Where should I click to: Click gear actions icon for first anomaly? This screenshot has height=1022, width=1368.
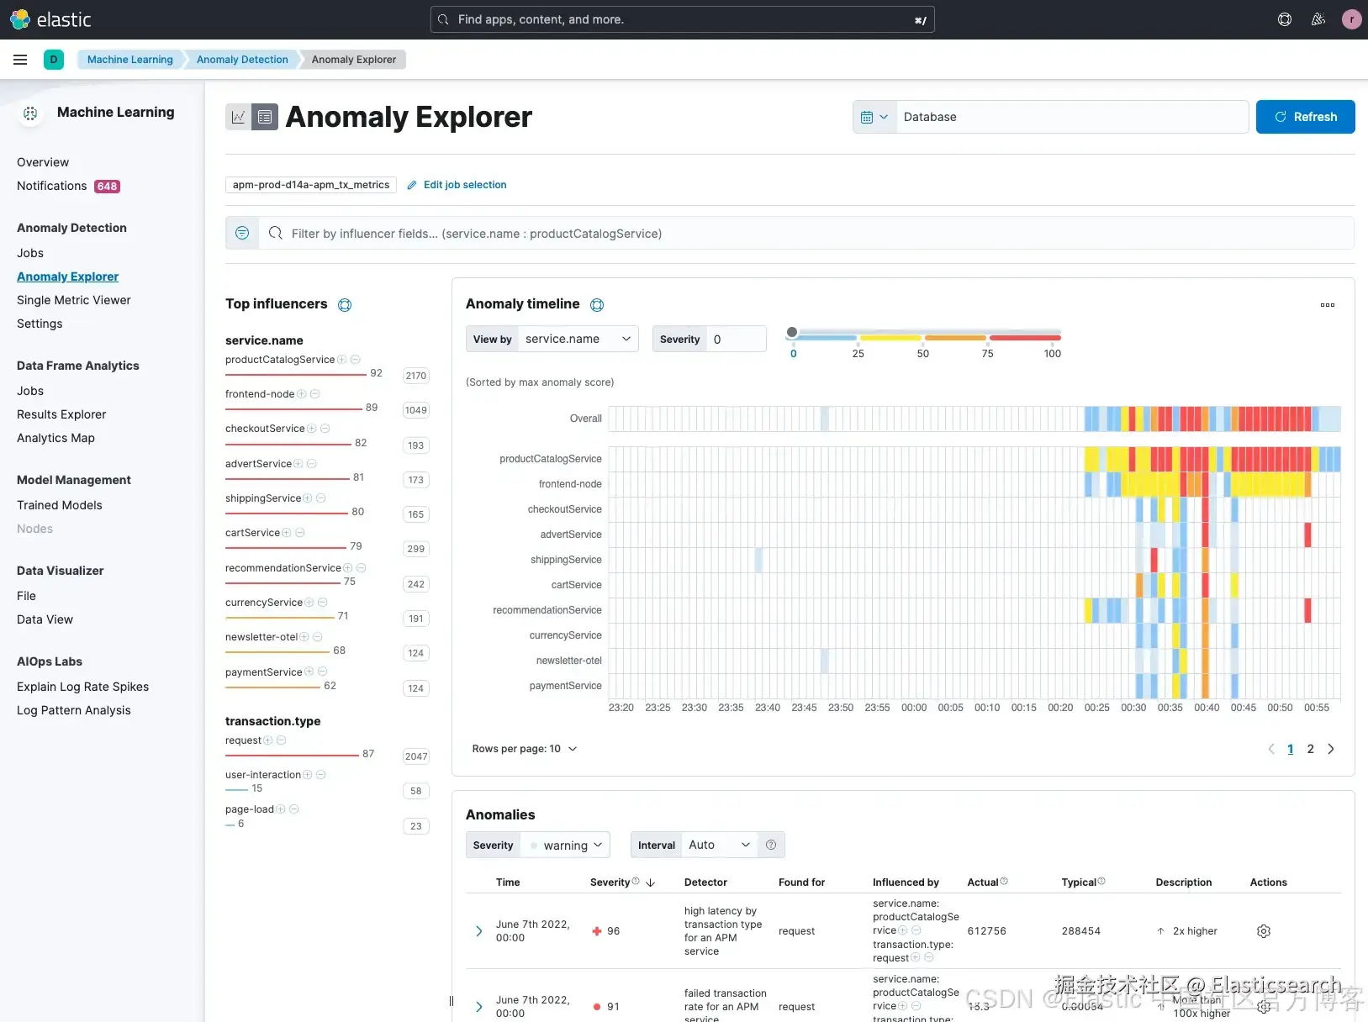point(1263,931)
